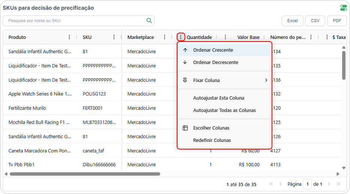The height and width of the screenshot is (194, 350).
Task: Click the green search magnifier icon
Action: tap(149, 21)
